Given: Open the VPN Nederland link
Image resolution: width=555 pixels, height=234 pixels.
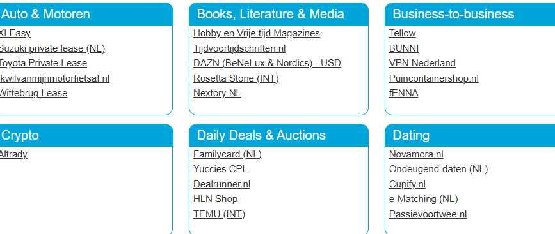Looking at the screenshot, I should (422, 63).
